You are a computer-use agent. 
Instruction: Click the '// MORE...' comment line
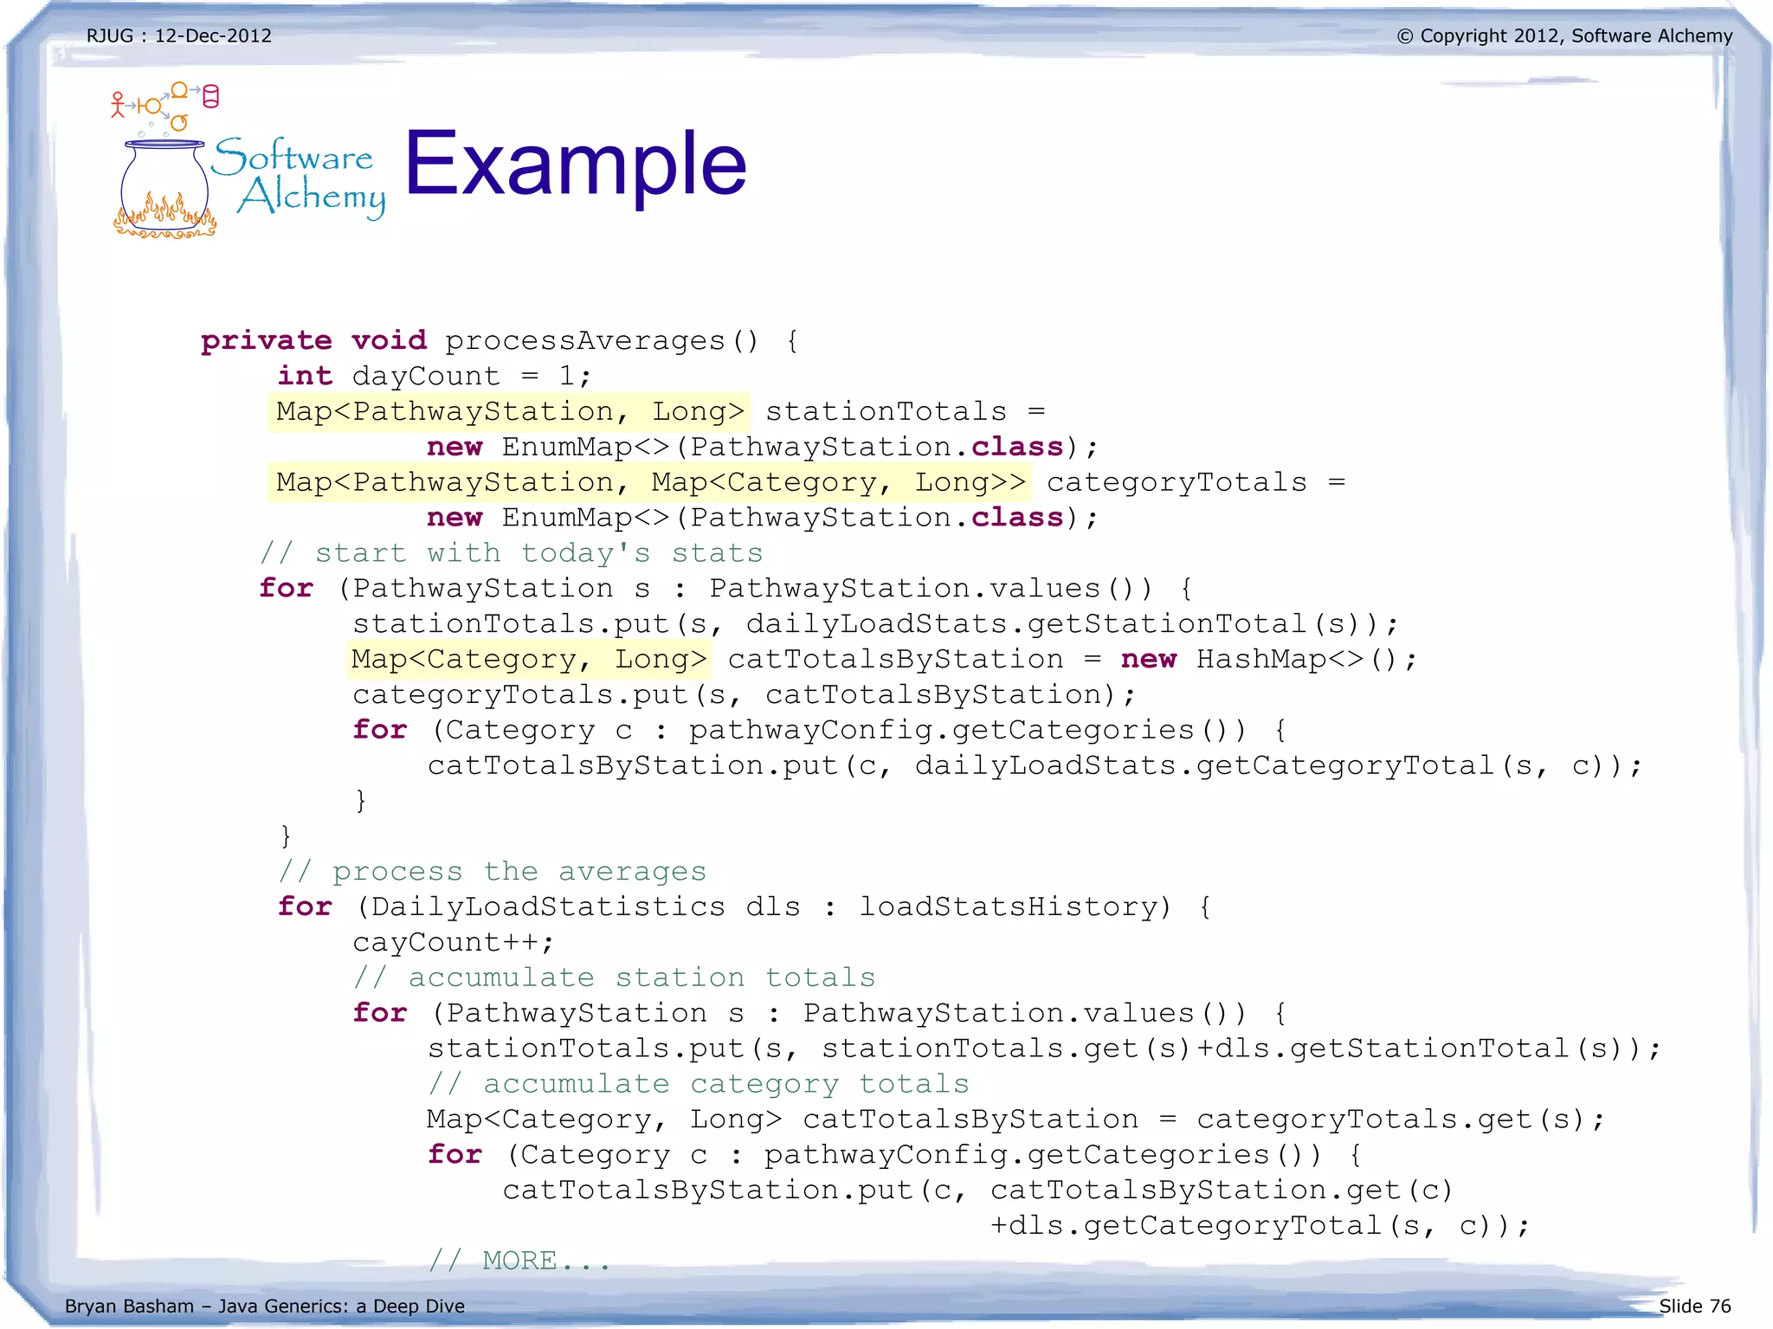[x=519, y=1261]
